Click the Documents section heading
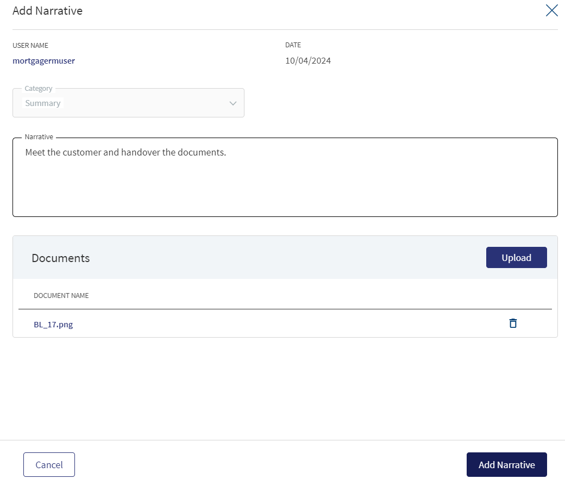This screenshot has height=485, width=565. (60, 258)
